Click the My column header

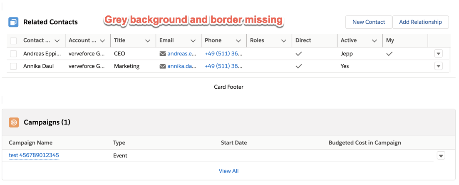click(390, 40)
